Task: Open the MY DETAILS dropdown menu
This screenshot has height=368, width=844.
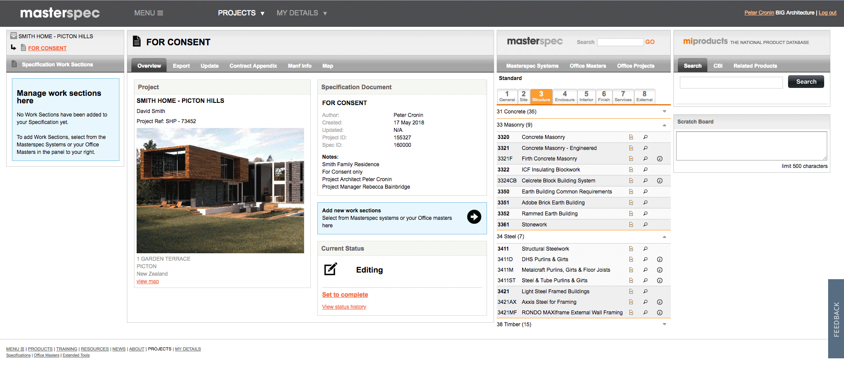Action: pos(301,13)
